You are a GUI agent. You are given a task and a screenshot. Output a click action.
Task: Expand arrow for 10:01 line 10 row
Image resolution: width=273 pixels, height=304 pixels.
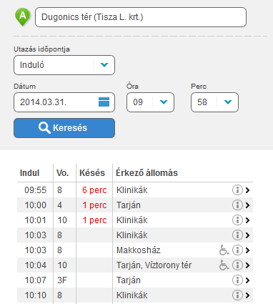click(247, 220)
